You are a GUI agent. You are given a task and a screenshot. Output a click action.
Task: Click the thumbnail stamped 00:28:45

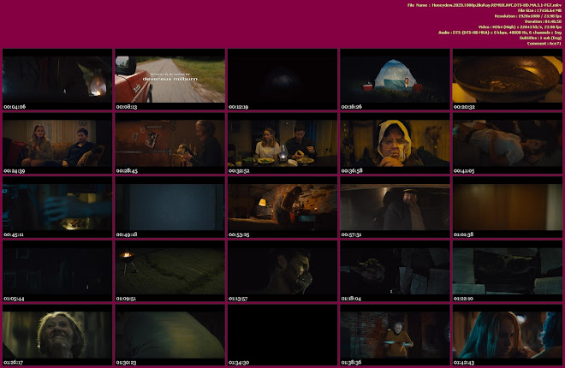[169, 143]
